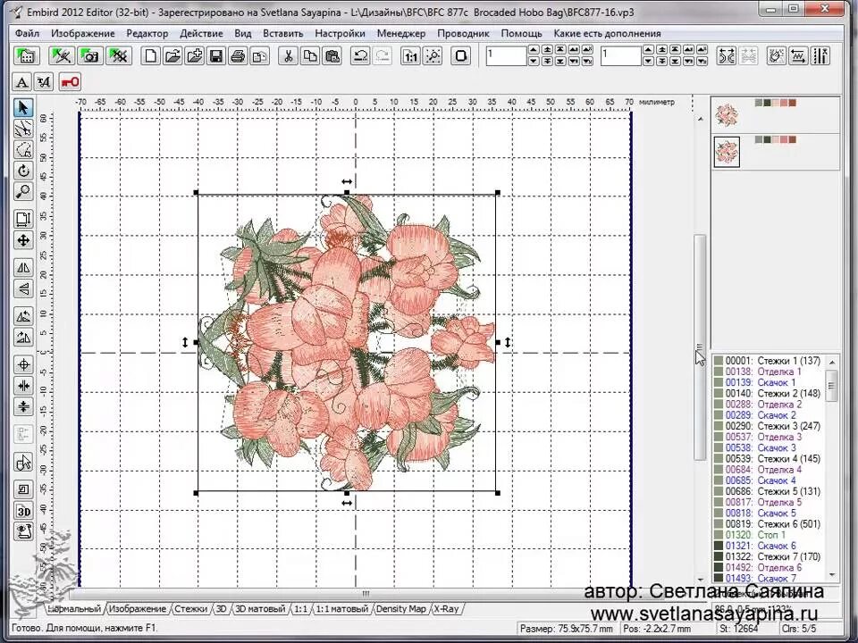Click the object list scrollbar down arrow
This screenshot has width=858, height=643.
tap(832, 575)
